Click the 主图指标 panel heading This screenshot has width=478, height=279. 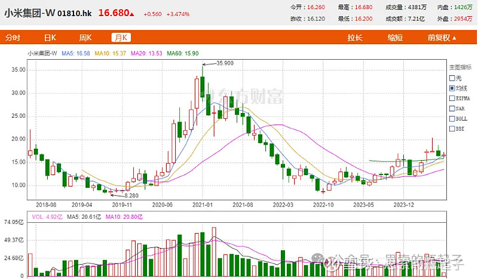point(460,67)
